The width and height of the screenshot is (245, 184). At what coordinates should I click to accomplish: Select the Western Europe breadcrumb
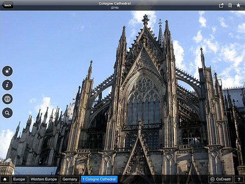[44, 179]
